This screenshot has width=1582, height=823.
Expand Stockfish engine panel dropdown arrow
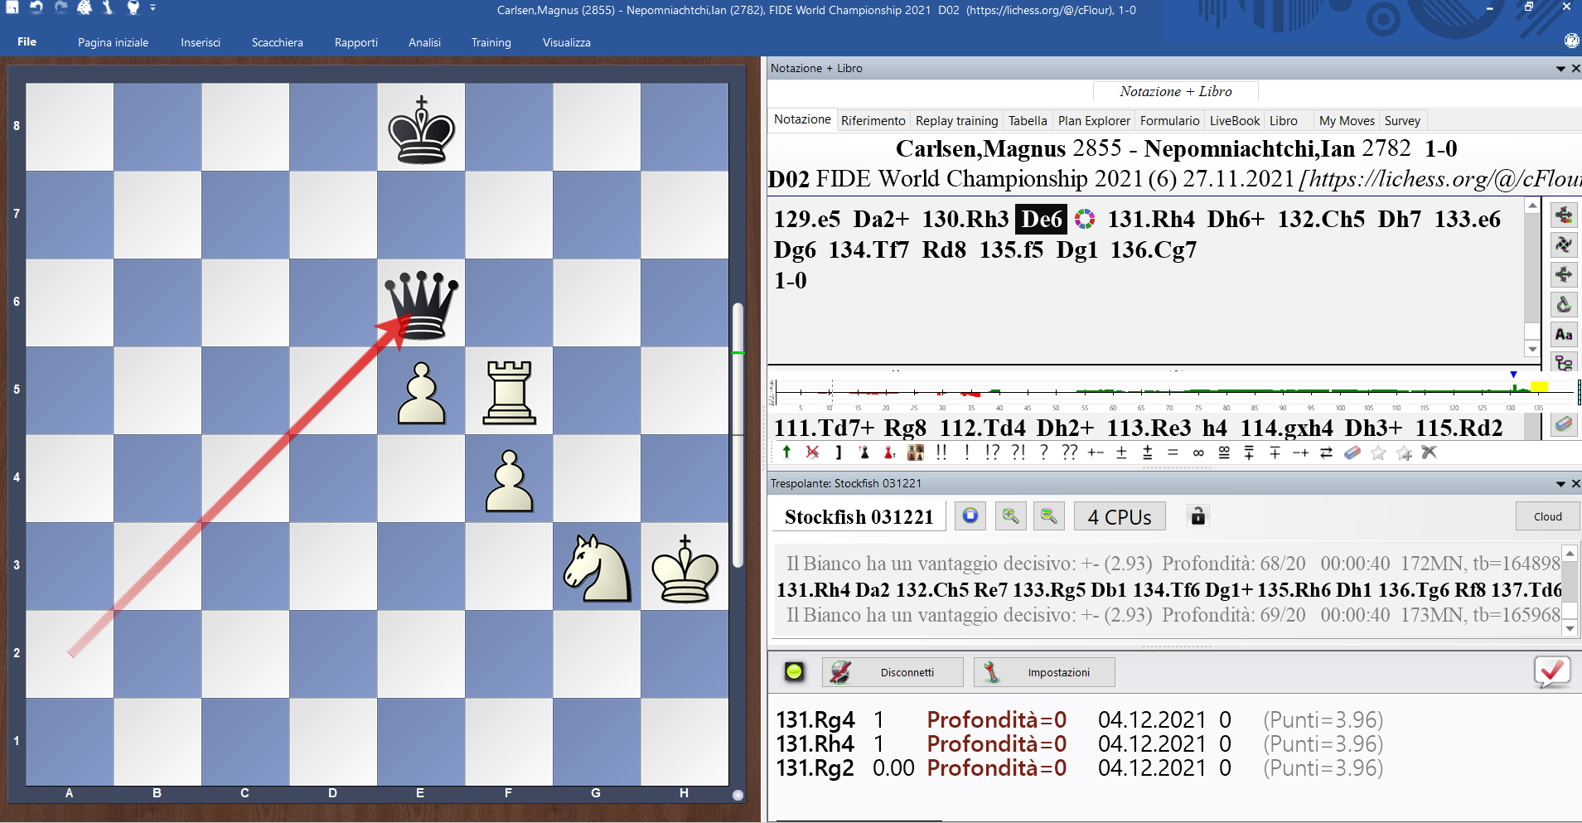click(x=1560, y=484)
